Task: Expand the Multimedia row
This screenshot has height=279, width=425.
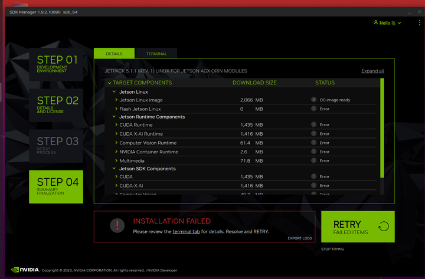Action: pos(116,160)
